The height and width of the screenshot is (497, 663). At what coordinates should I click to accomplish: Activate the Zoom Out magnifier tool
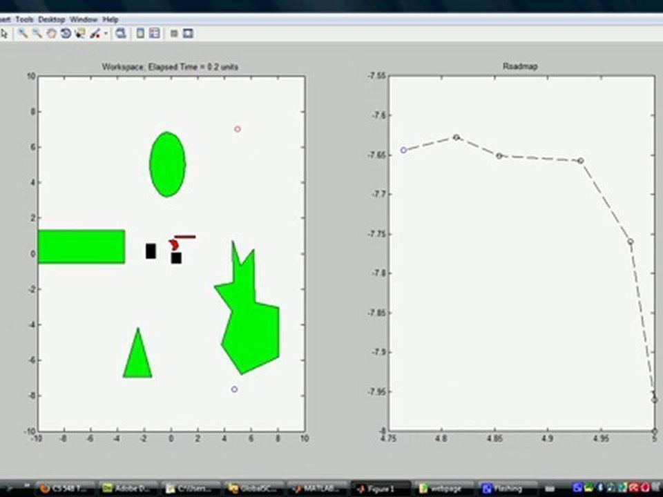tap(37, 33)
